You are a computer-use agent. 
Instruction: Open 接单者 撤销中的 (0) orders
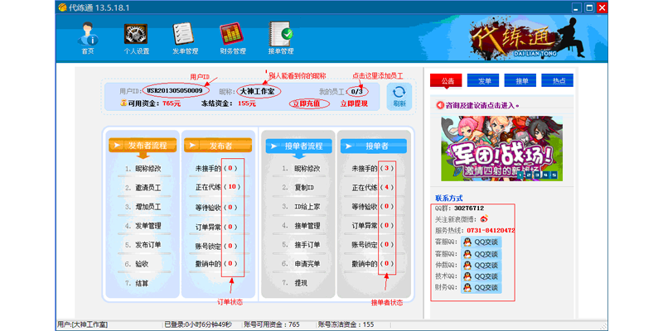pos(374,264)
